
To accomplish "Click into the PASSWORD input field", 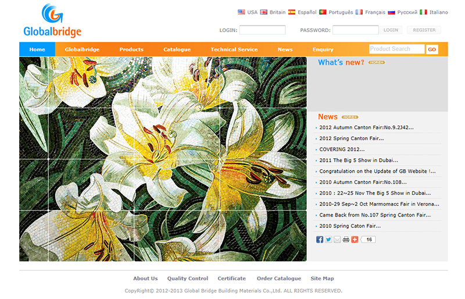I will [355, 30].
